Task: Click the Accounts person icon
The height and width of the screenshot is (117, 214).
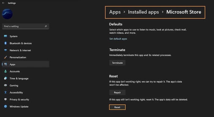Action: 6,71
